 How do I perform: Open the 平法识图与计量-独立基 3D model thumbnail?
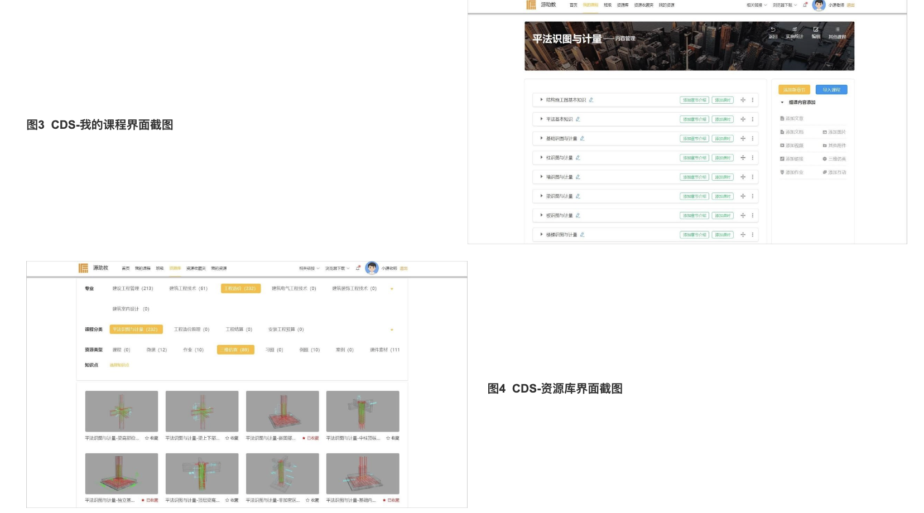(122, 473)
